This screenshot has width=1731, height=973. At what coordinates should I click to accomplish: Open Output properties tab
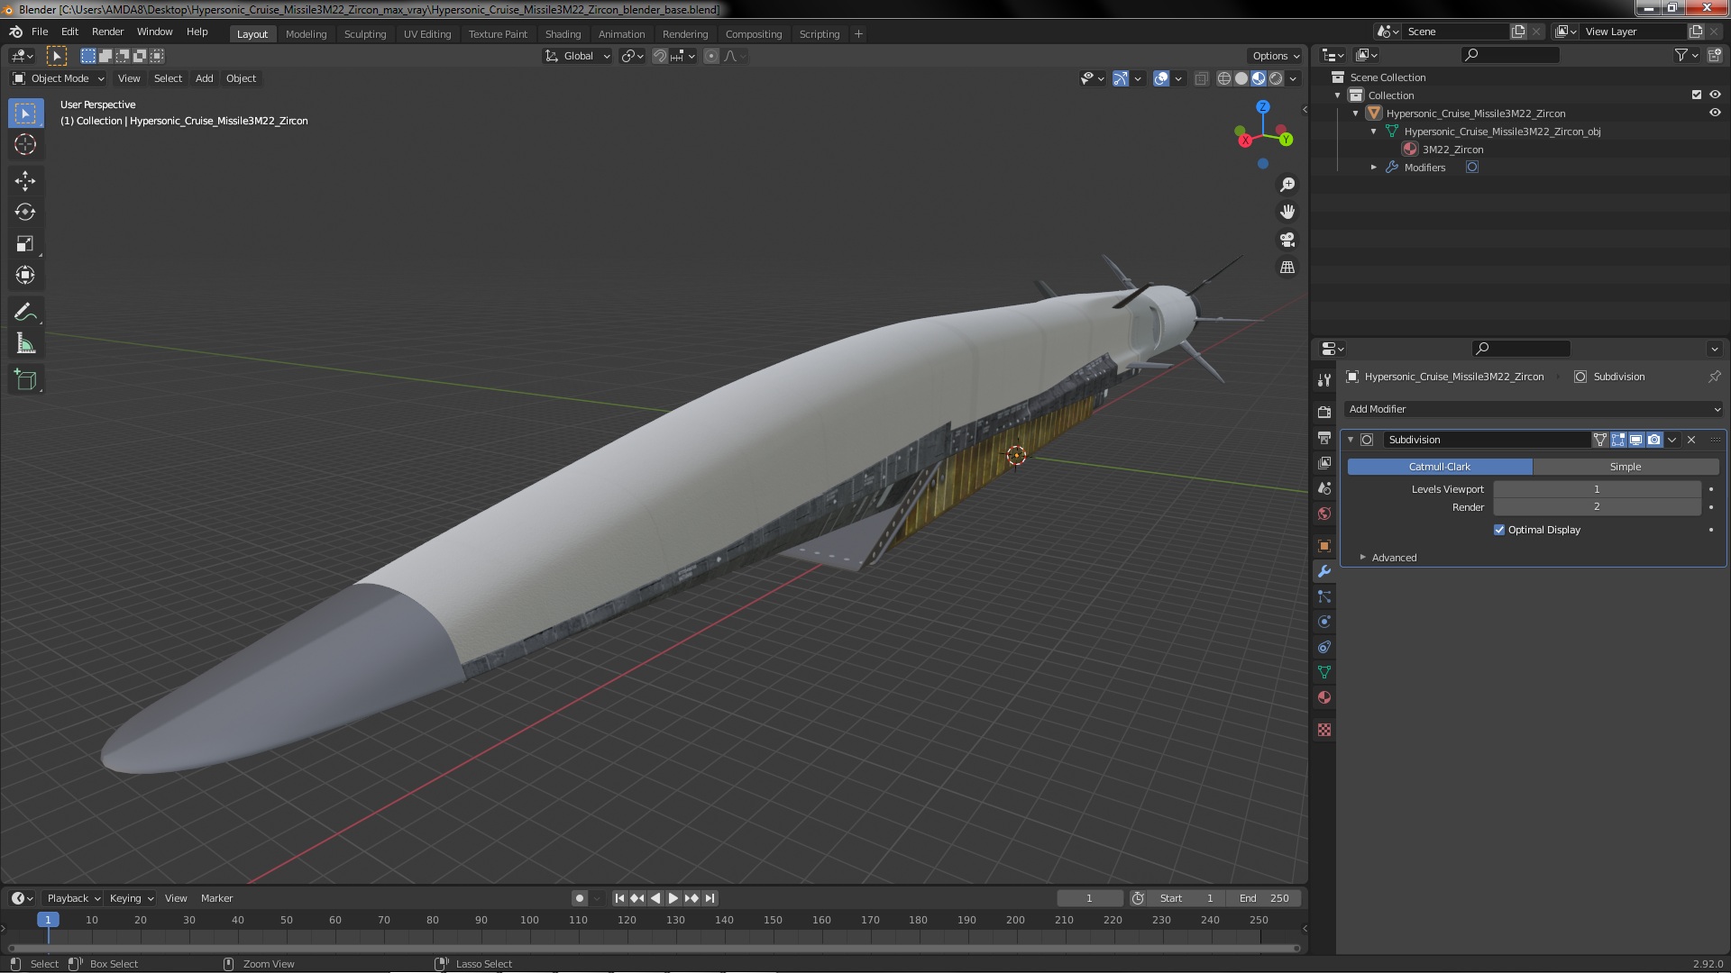click(1323, 437)
